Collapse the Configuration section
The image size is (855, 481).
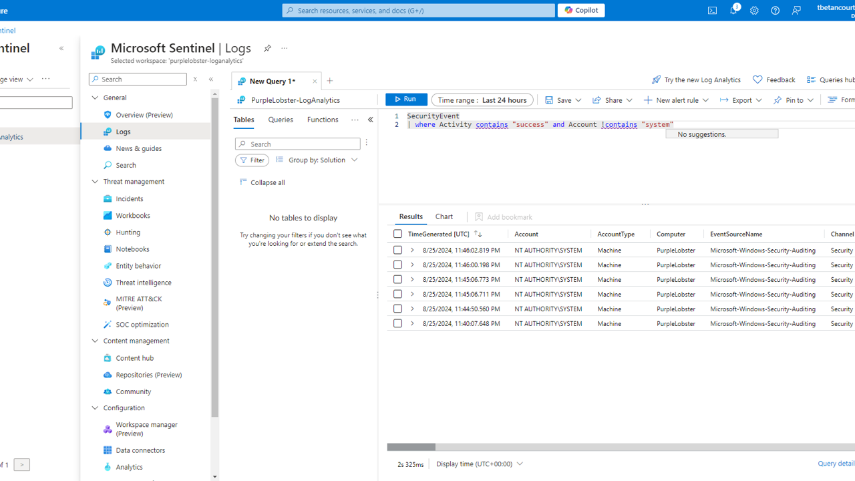pyautogui.click(x=95, y=408)
